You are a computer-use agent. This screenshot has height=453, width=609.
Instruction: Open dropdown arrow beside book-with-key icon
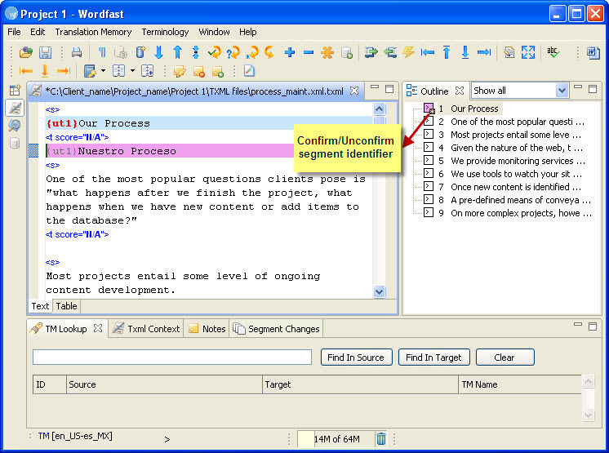click(x=103, y=71)
